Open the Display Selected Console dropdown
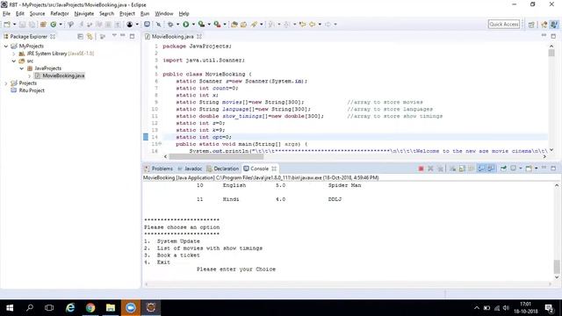562x316 pixels. pyautogui.click(x=521, y=169)
